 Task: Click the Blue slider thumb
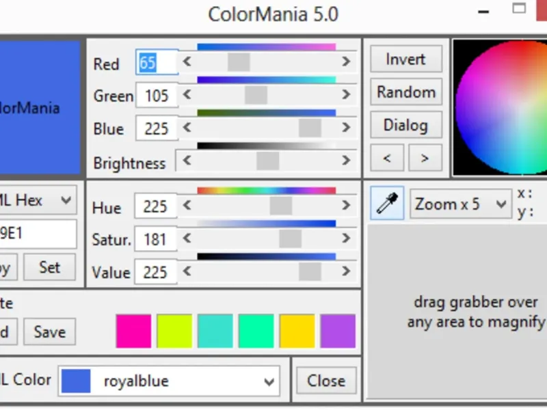coord(310,128)
